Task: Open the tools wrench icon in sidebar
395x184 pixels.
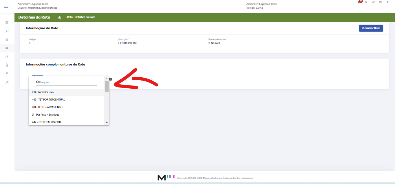Action: coord(7,82)
